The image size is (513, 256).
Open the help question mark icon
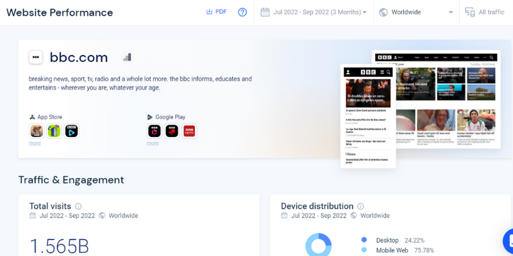click(242, 12)
